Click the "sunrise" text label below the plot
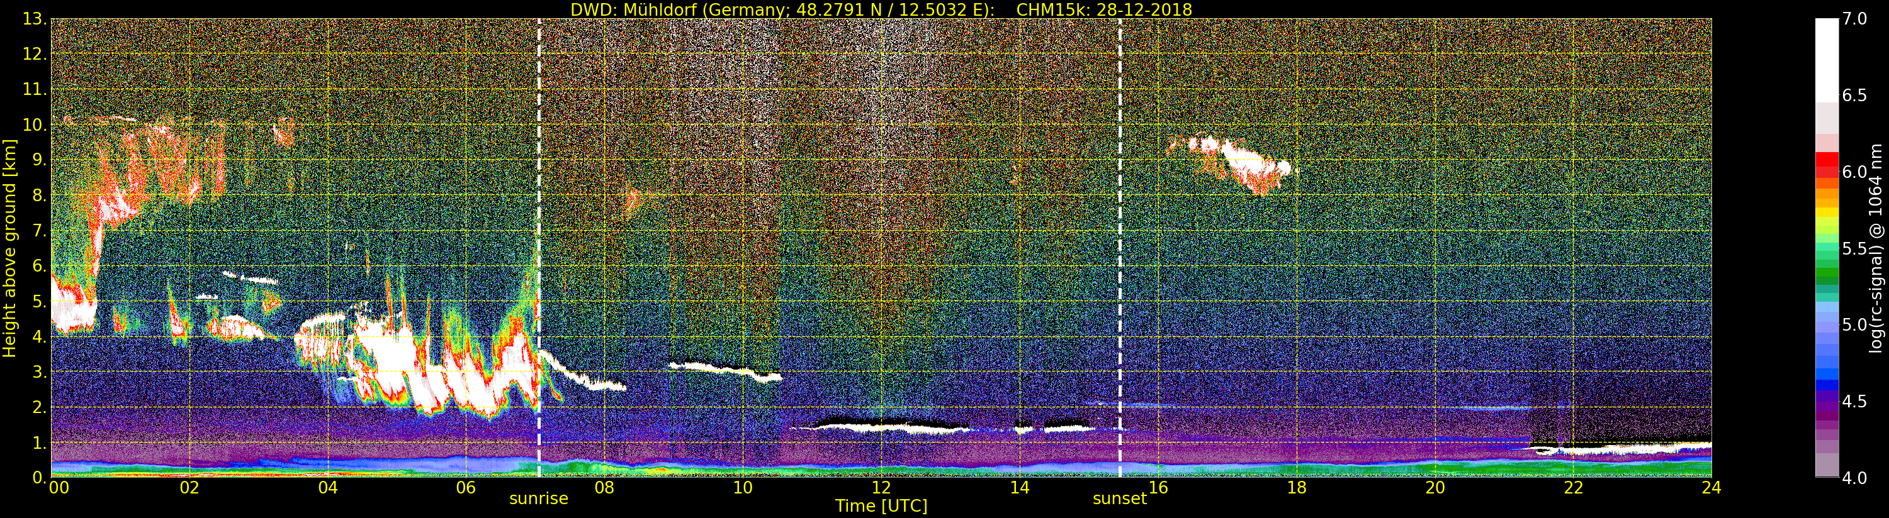The height and width of the screenshot is (518, 1889). (x=539, y=499)
